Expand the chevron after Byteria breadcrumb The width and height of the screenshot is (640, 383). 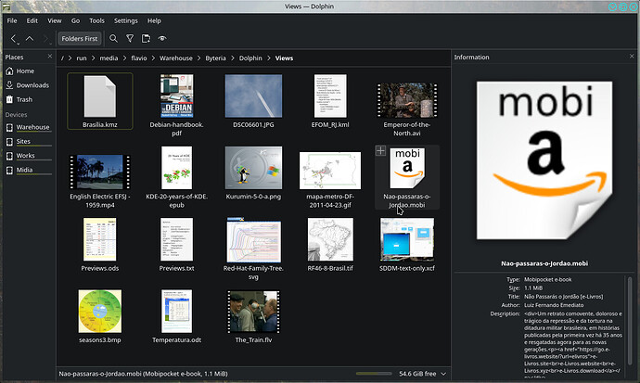pyautogui.click(x=233, y=58)
